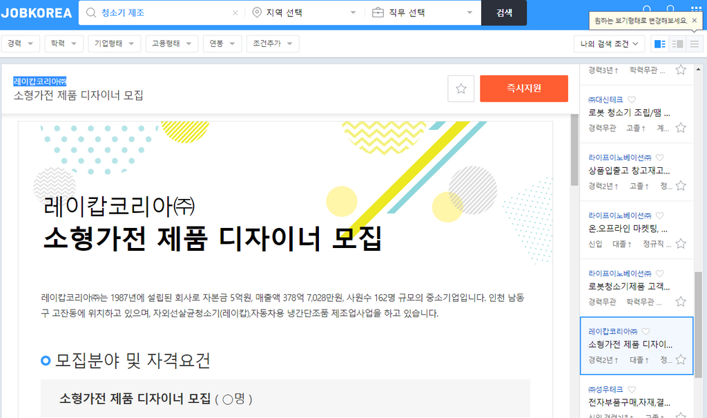The width and height of the screenshot is (707, 418).
Task: Clear the search keyword with the X
Action: pos(235,13)
